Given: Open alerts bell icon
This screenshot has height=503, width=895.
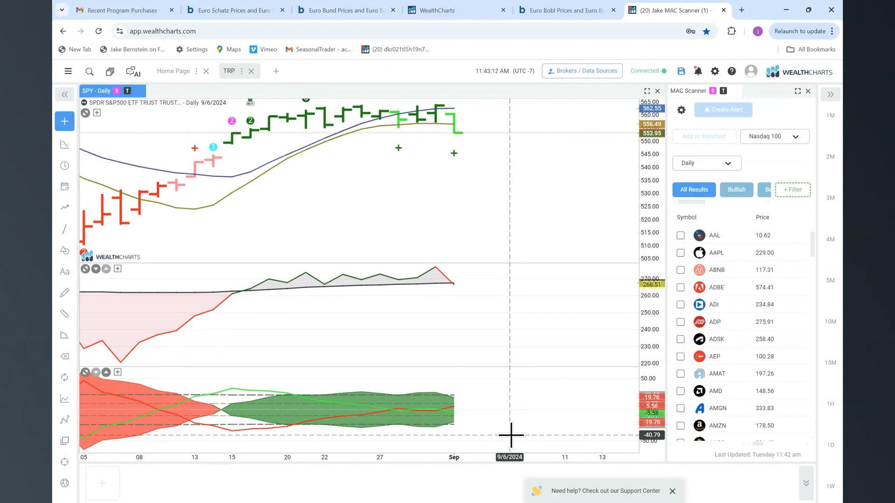Looking at the screenshot, I should click(698, 71).
